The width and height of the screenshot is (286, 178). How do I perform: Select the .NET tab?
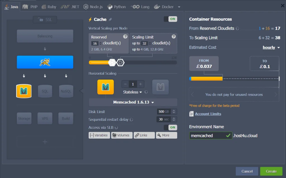click(70, 7)
